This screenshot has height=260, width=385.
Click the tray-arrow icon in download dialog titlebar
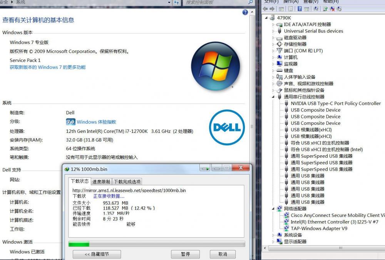click(x=205, y=168)
